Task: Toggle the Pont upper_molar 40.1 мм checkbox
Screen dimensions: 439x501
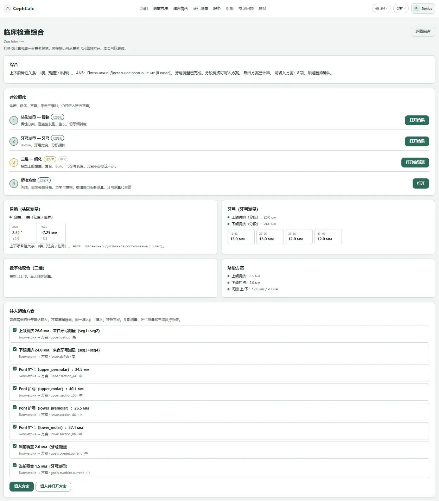Action: [14, 388]
